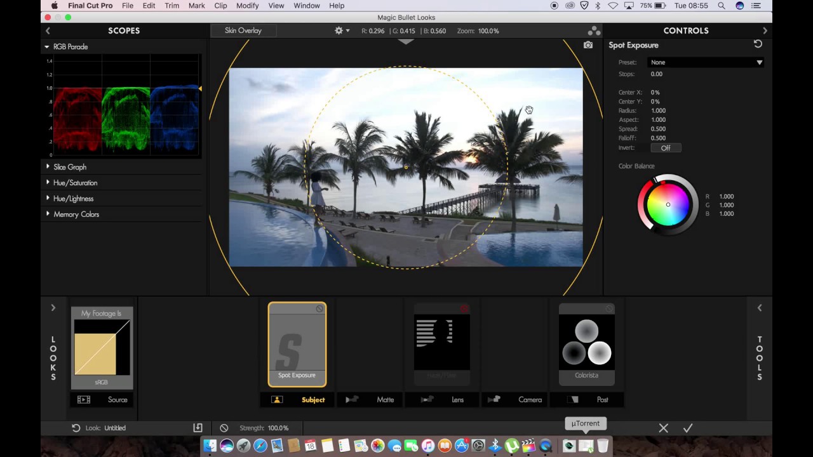Open the Trim menu
Viewport: 813px width, 457px height.
pyautogui.click(x=171, y=6)
